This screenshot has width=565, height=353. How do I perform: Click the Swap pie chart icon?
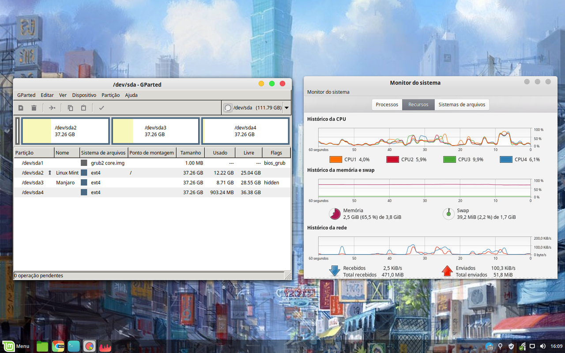pyautogui.click(x=448, y=214)
